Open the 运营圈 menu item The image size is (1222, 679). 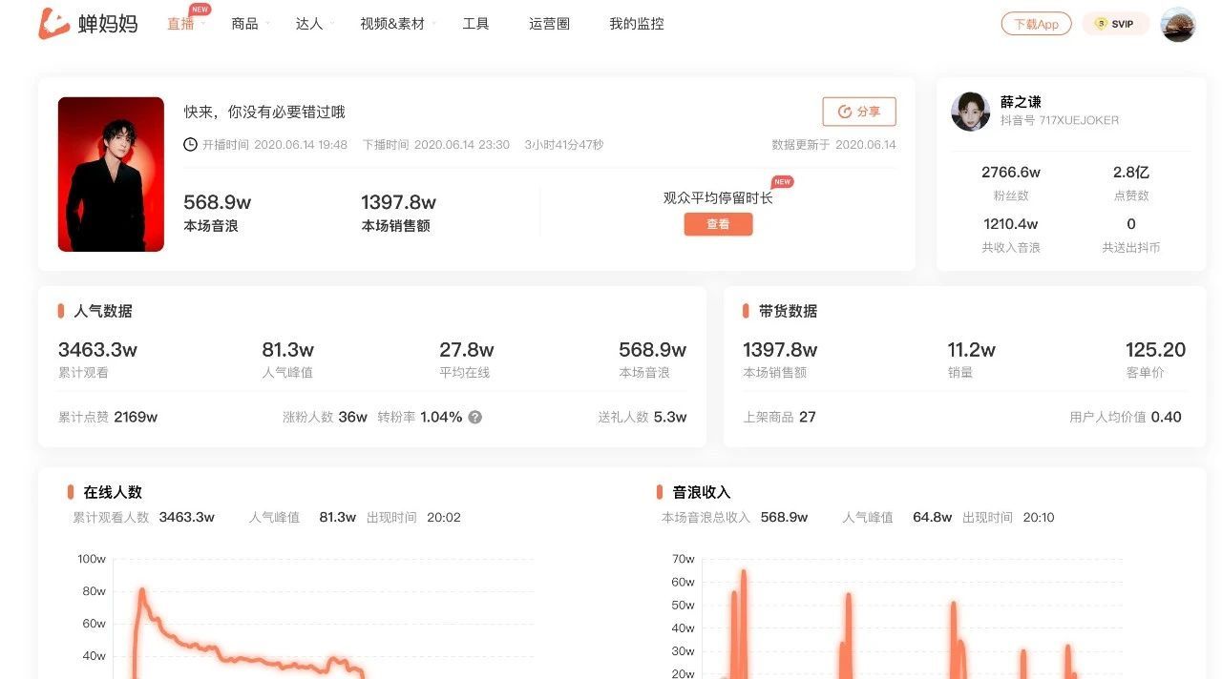coord(549,24)
